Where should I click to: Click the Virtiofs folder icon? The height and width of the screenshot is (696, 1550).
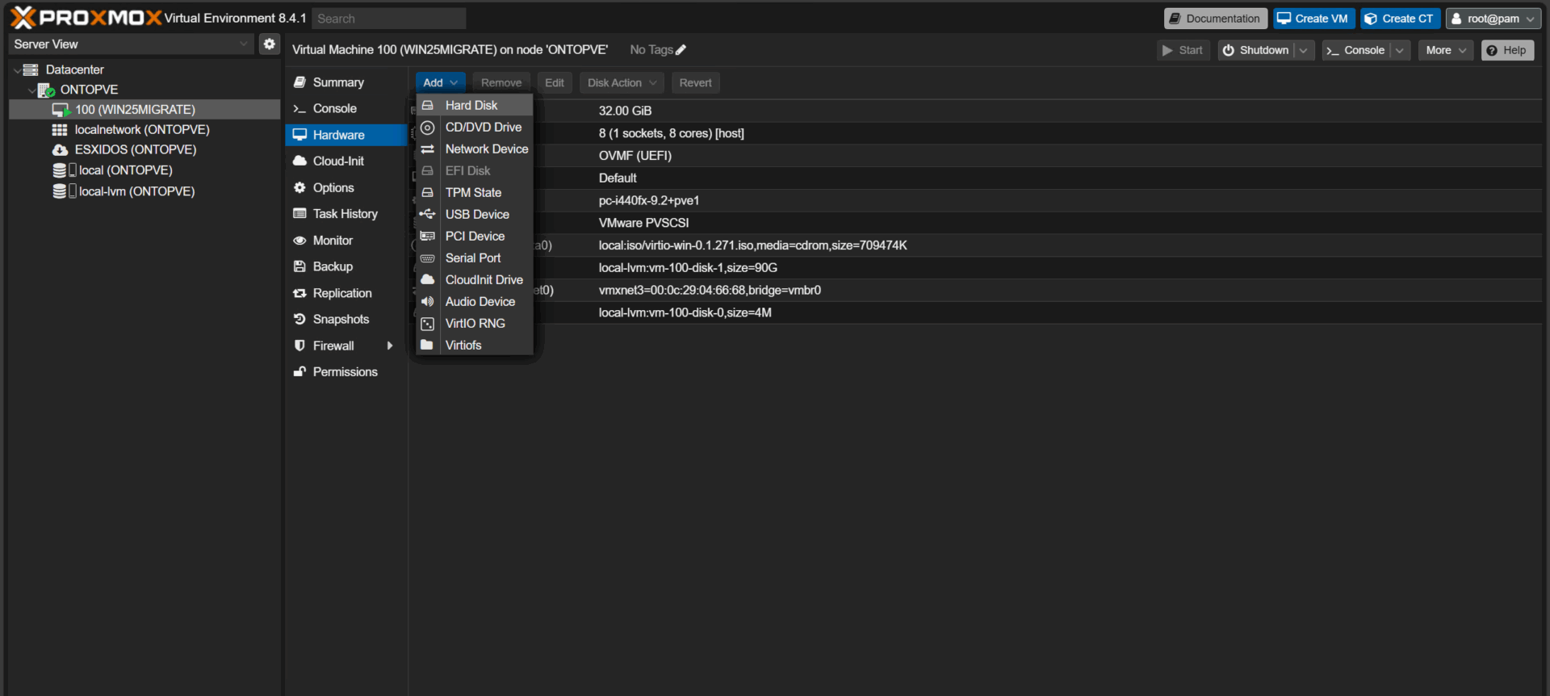[x=428, y=345]
